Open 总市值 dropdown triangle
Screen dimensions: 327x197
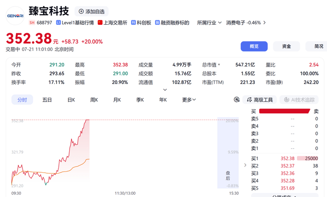[x=219, y=65]
